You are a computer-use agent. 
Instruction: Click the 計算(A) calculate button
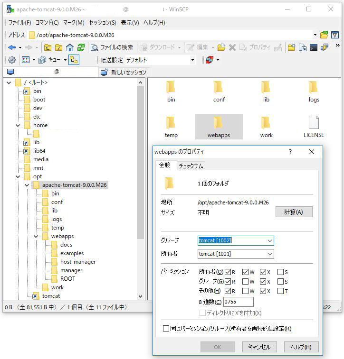coord(294,212)
